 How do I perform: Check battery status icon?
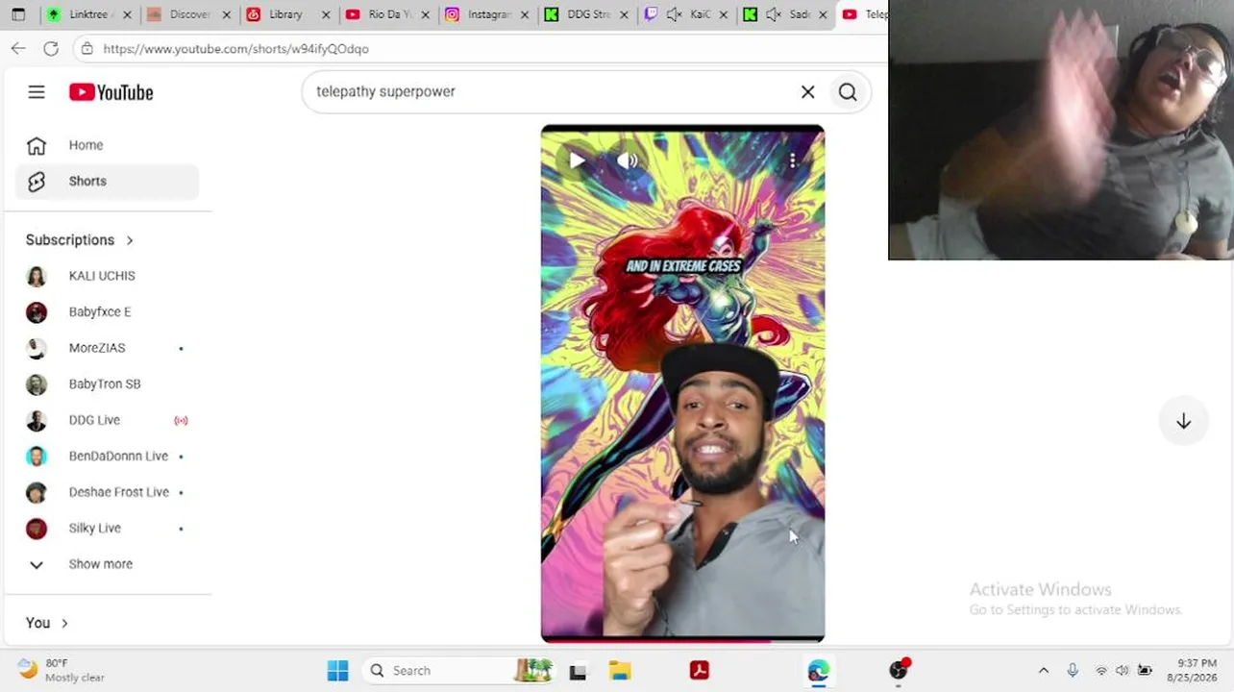pyautogui.click(x=1145, y=671)
